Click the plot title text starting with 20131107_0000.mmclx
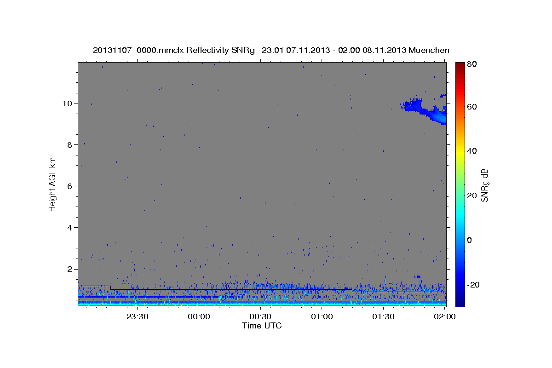This screenshot has height=368, width=552. click(x=271, y=50)
